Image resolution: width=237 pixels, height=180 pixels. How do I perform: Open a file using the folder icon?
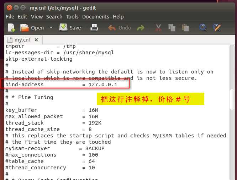(24, 28)
